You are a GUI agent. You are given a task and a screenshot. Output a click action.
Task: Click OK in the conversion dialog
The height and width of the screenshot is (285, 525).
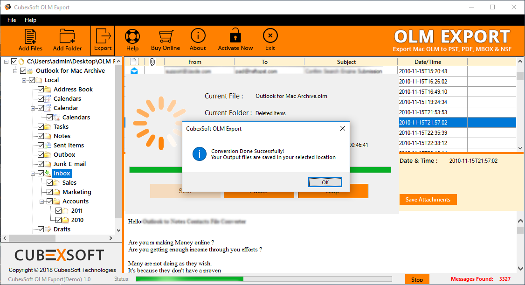pyautogui.click(x=325, y=182)
